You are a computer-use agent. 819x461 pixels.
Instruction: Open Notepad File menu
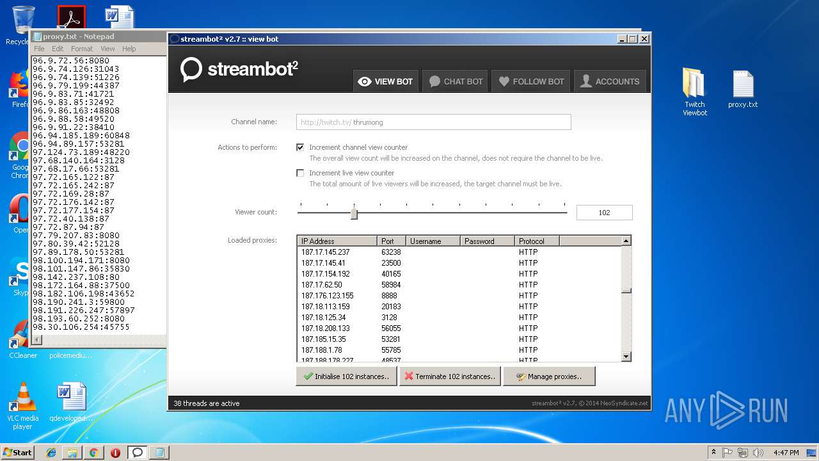tap(39, 49)
